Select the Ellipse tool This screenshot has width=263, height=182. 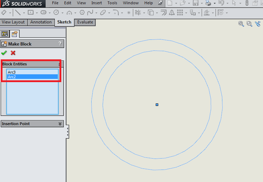coord(103,12)
